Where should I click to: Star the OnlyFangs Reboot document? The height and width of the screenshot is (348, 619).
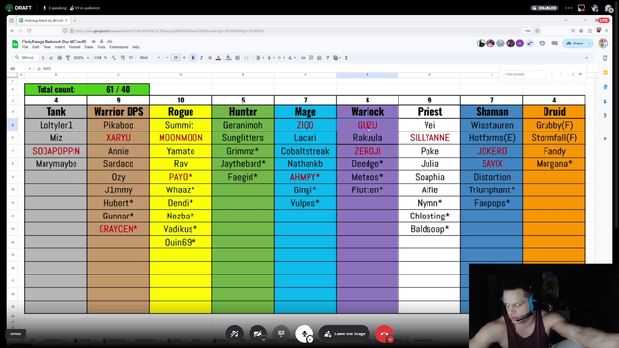point(94,42)
